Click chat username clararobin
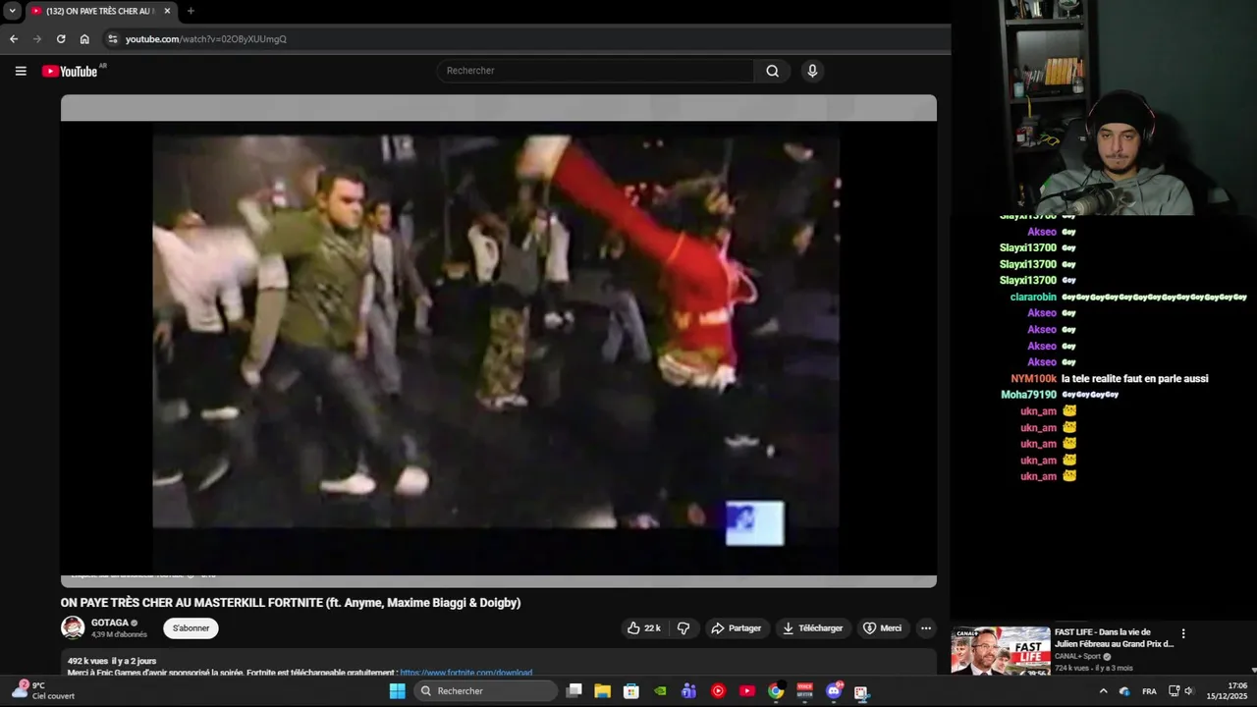The height and width of the screenshot is (707, 1257). click(1033, 298)
